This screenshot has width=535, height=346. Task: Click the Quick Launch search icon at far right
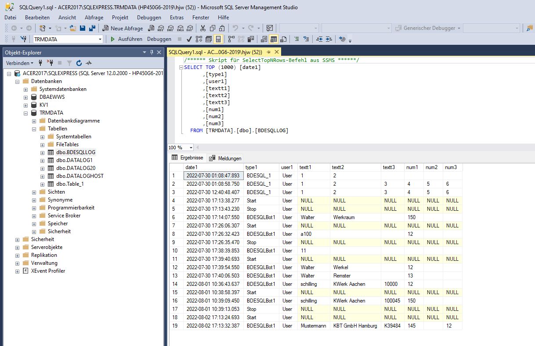[530, 28]
